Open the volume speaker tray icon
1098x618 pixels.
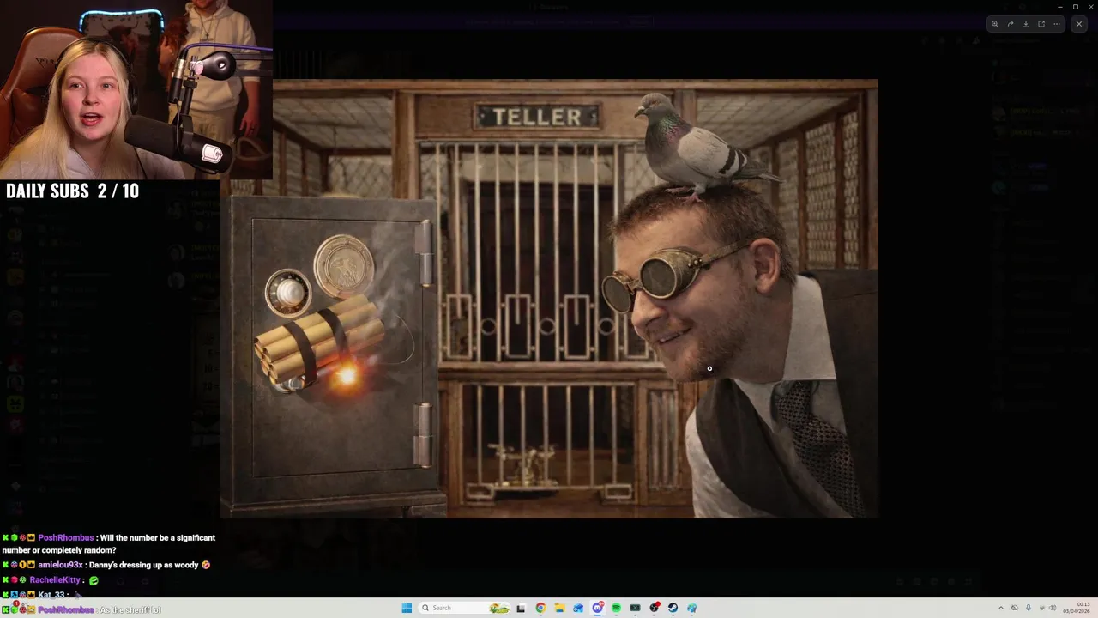(1053, 608)
